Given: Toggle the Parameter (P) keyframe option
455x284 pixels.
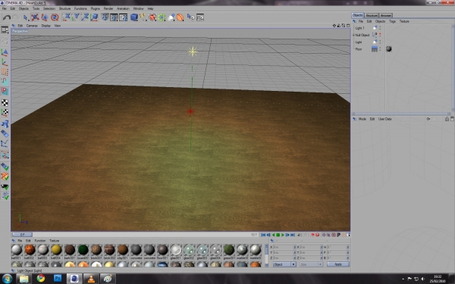Looking at the screenshot, I should (x=339, y=235).
